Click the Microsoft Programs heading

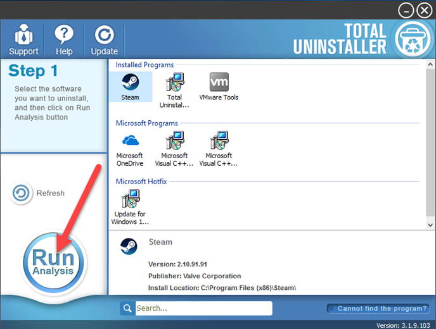tap(147, 123)
